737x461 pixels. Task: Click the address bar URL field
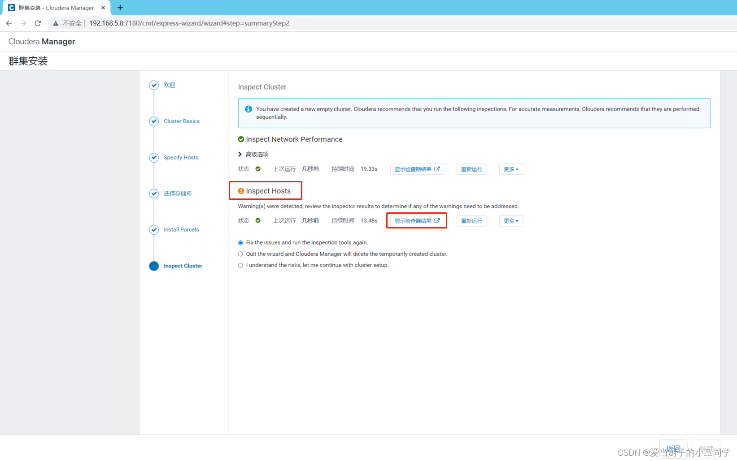click(x=189, y=23)
